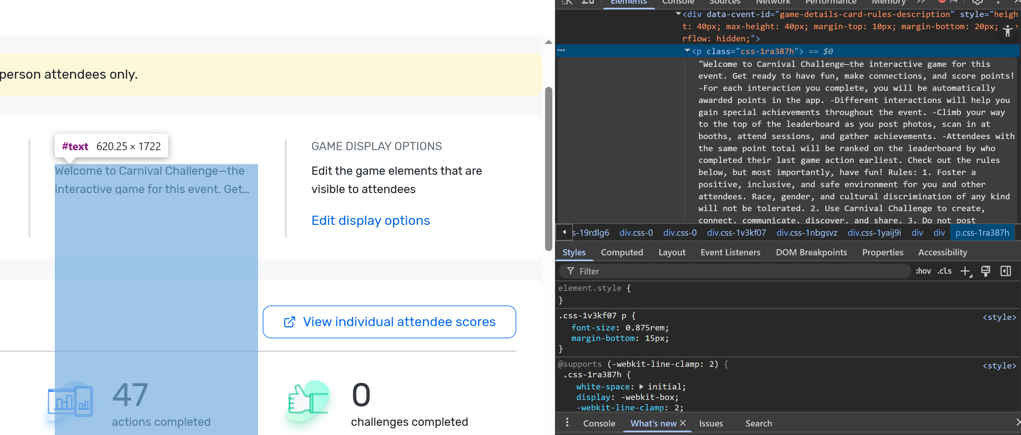1021x435 pixels.
Task: Click the filter funnel icon
Action: [570, 271]
